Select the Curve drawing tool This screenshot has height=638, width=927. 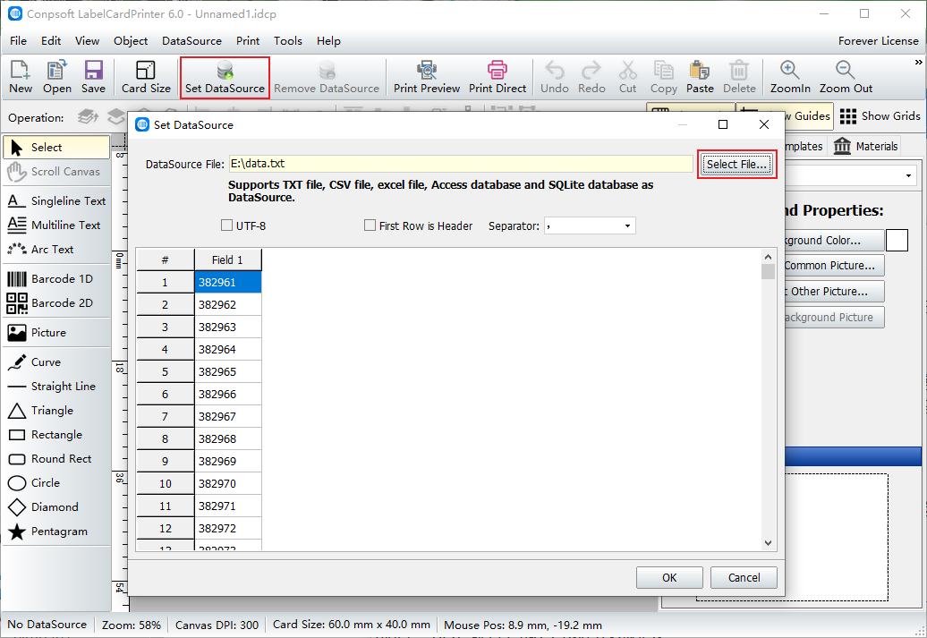(56, 362)
